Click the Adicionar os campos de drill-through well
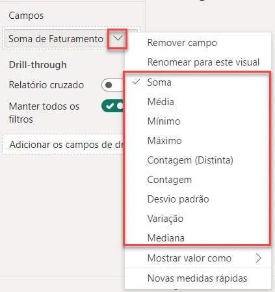The height and width of the screenshot is (292, 275). coord(63,145)
